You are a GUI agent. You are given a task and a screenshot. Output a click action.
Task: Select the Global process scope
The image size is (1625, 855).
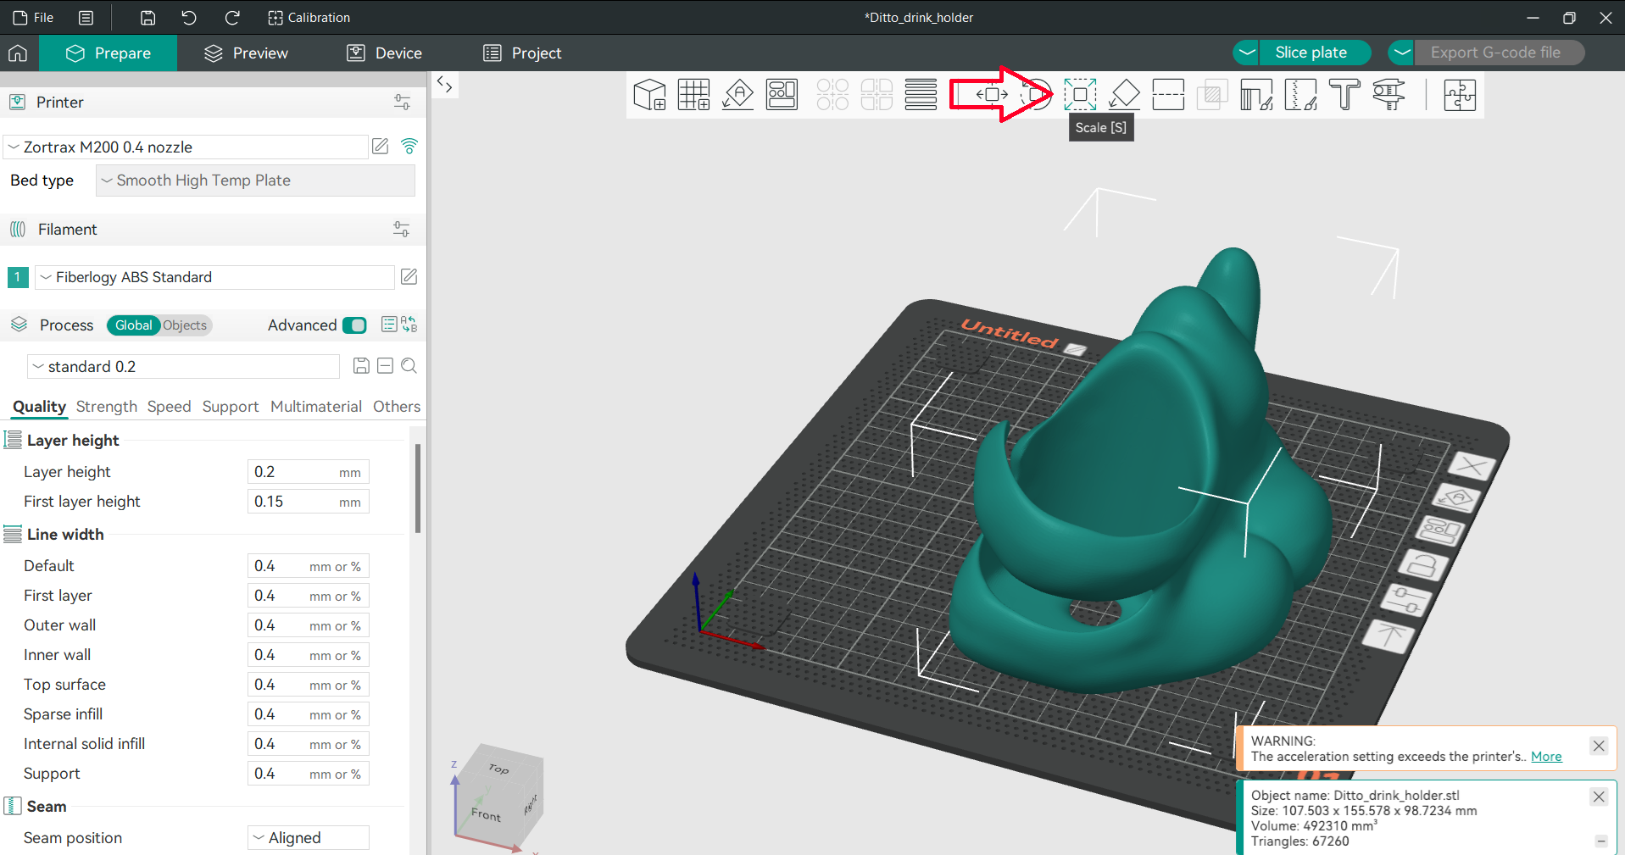point(133,325)
